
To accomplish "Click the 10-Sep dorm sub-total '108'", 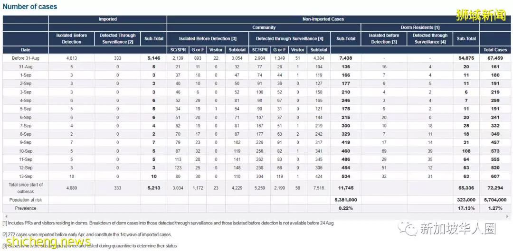I will [466, 151].
